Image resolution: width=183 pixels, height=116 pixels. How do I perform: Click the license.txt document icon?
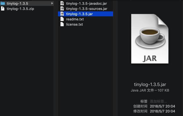point(62,24)
